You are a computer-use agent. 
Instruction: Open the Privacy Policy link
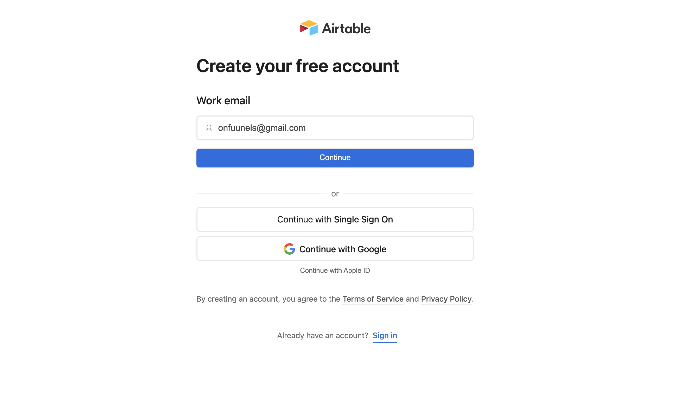tap(446, 299)
